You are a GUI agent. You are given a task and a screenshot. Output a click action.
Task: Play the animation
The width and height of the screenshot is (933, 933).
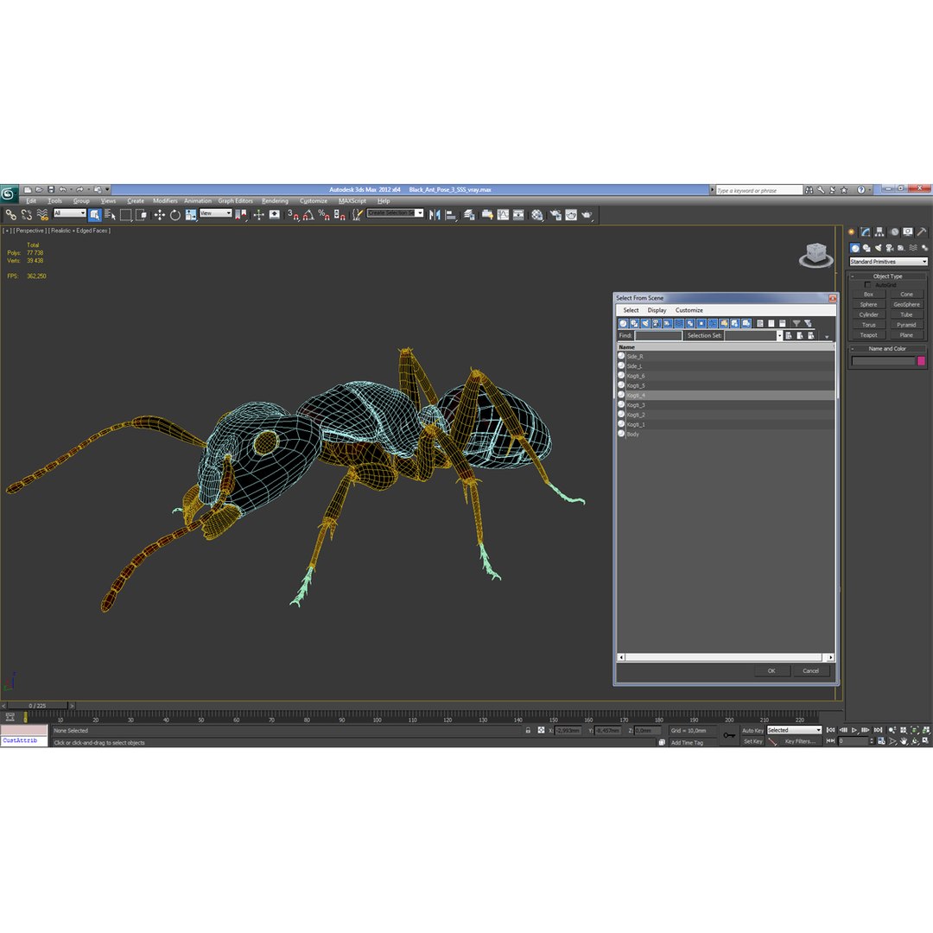point(854,730)
